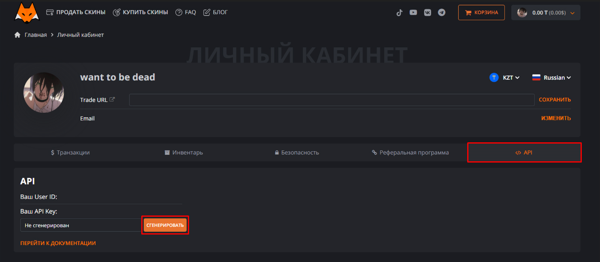Expand the KZT currency dropdown
The height and width of the screenshot is (262, 600).
click(511, 78)
